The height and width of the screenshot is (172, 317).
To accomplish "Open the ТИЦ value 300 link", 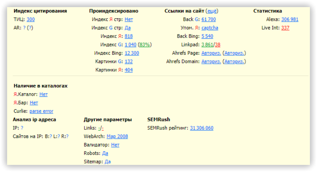I will pyautogui.click(x=31, y=20).
